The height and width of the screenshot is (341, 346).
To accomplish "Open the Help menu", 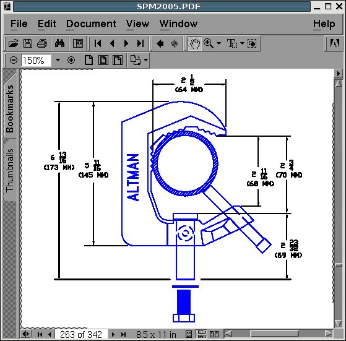I will coord(324,24).
